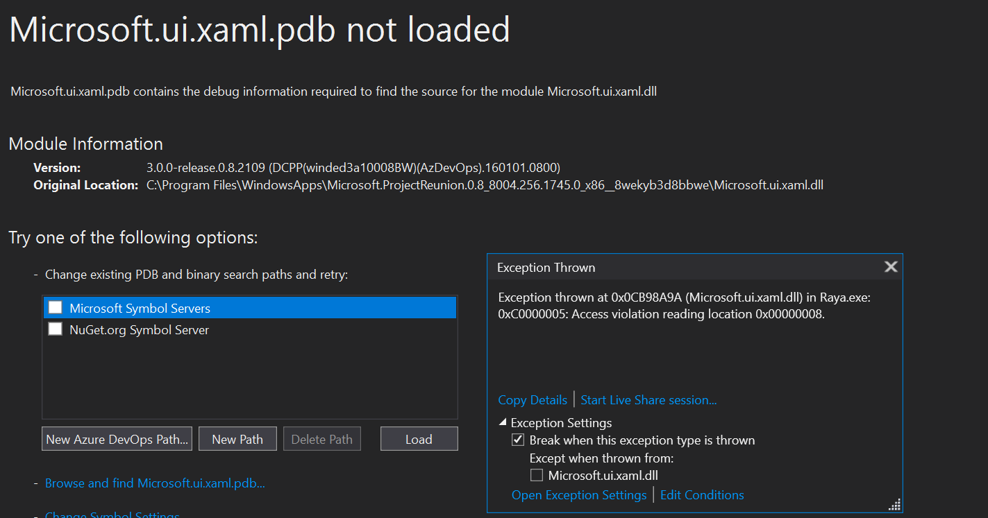The height and width of the screenshot is (518, 988).
Task: Collapse the Exception Settings section
Action: [503, 423]
